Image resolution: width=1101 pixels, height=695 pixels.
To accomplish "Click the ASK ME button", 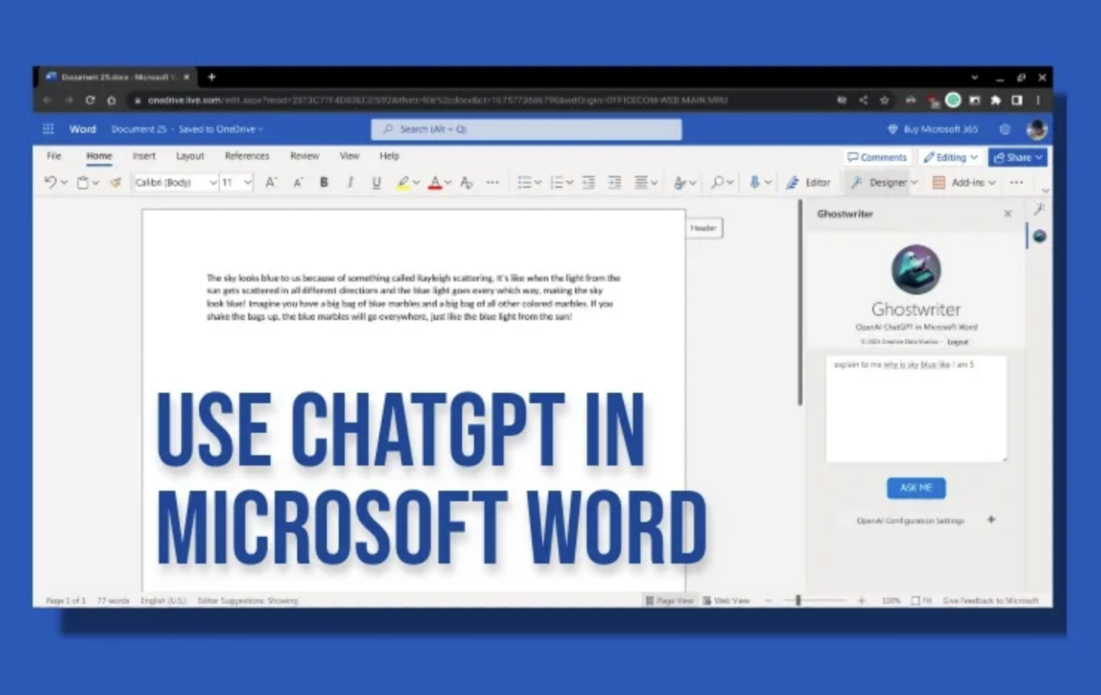I will tap(916, 488).
